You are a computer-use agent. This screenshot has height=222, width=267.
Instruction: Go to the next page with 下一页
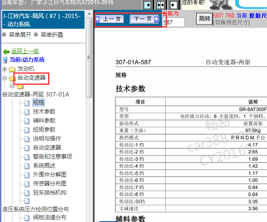coord(144,19)
